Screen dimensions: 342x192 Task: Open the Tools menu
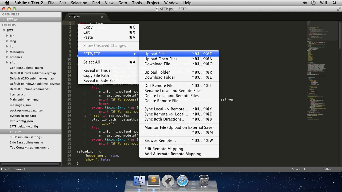(x=137, y=3)
